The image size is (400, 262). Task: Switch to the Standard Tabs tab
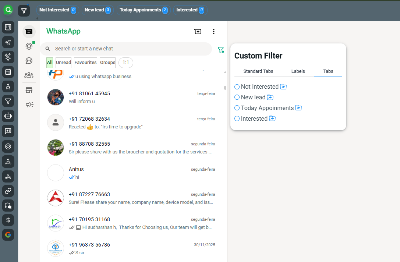[x=258, y=71]
